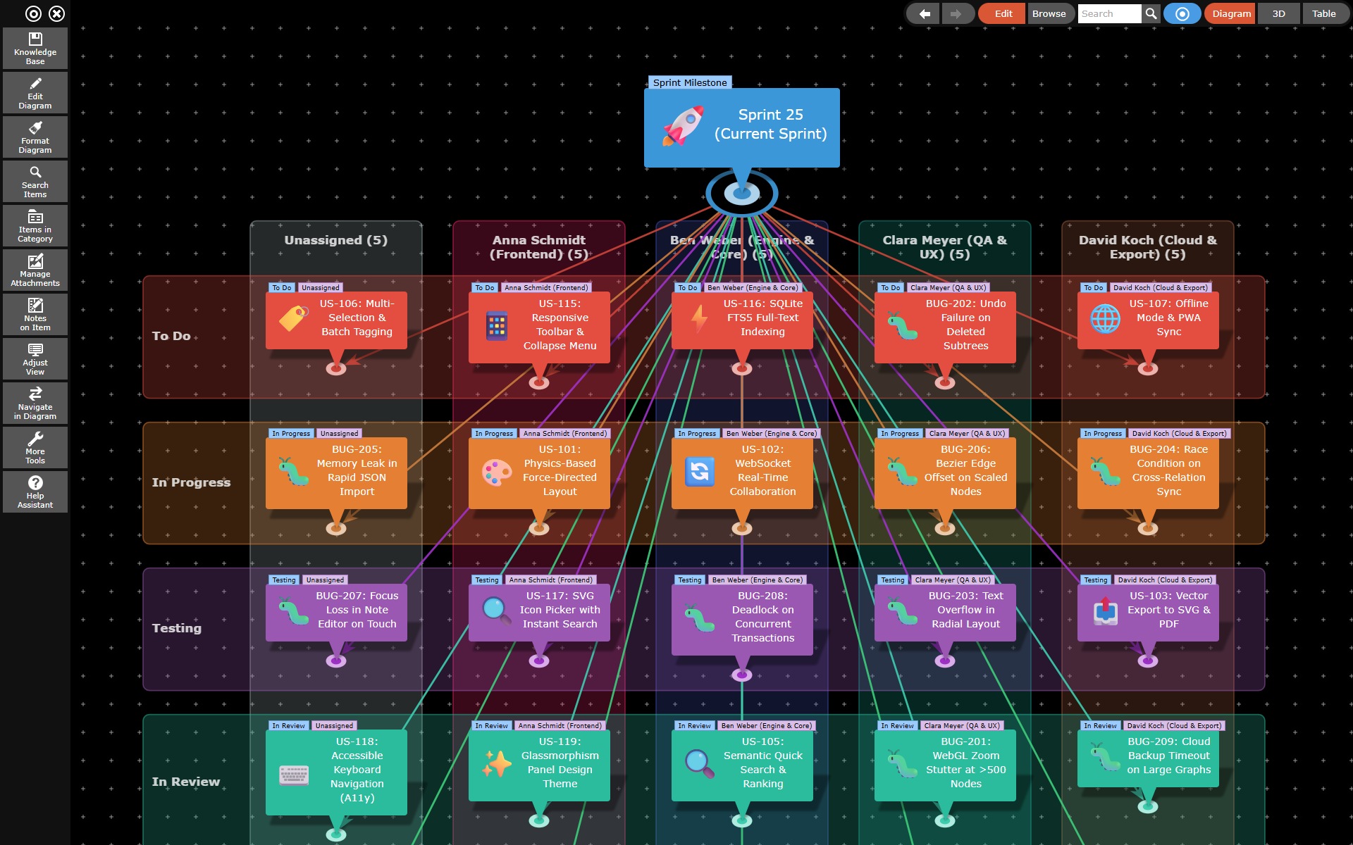Click the magnifier search button

pos(1151,13)
